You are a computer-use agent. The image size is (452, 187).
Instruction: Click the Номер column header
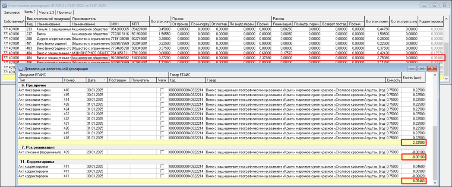69,80
